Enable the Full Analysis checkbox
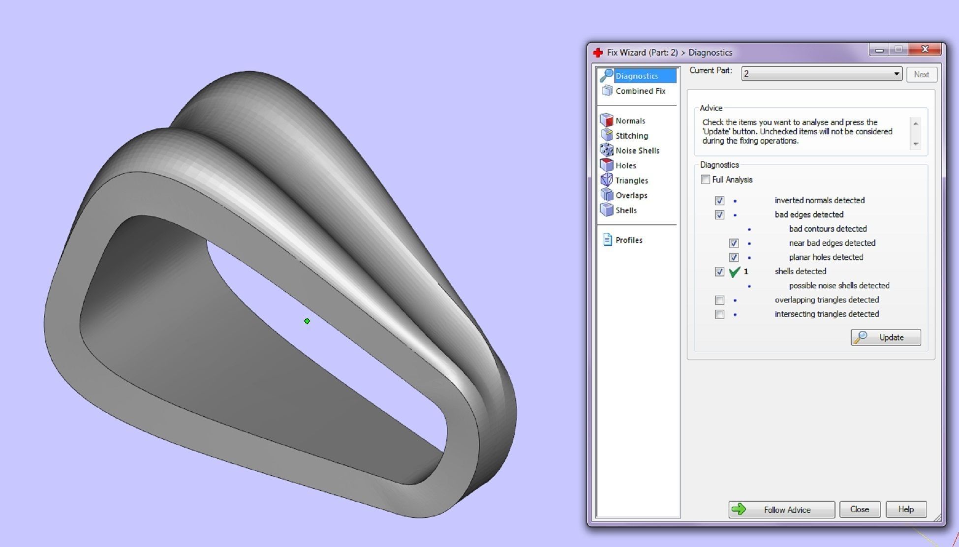Screen dimensions: 959x547 tap(705, 180)
